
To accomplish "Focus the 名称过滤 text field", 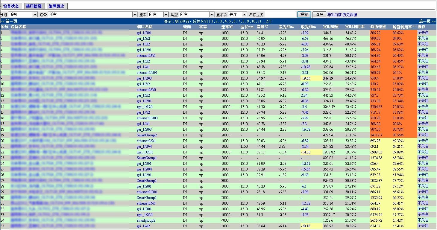I will [x=280, y=14].
